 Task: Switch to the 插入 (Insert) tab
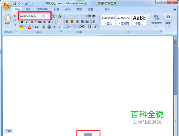(28, 9)
